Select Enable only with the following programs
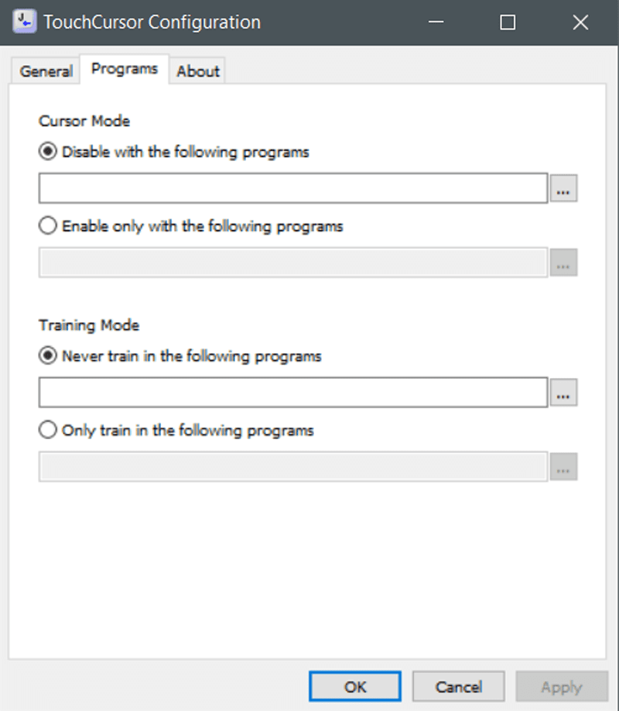The image size is (619, 711). [x=191, y=226]
